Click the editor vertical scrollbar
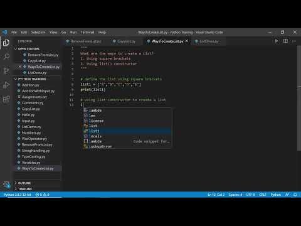Screen dimensions: 301x226 coord(299,99)
